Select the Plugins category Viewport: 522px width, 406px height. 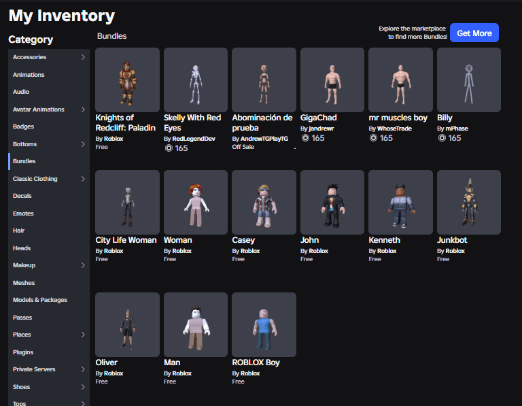[x=49, y=352]
